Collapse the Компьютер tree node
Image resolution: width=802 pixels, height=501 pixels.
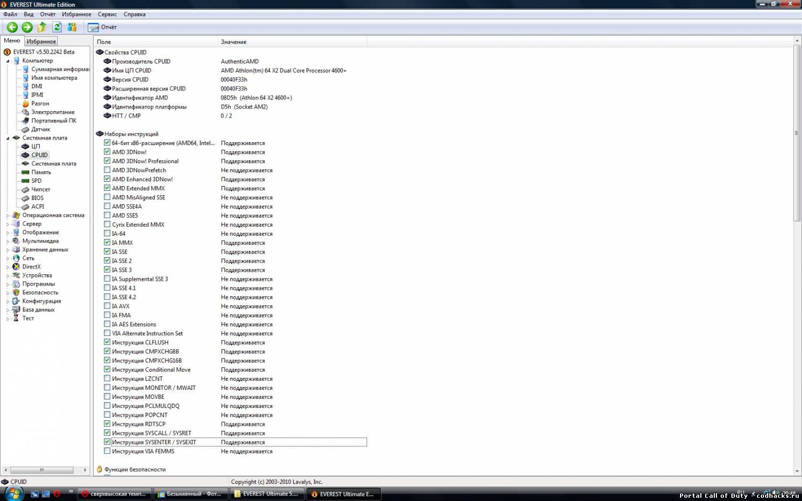tap(8, 61)
